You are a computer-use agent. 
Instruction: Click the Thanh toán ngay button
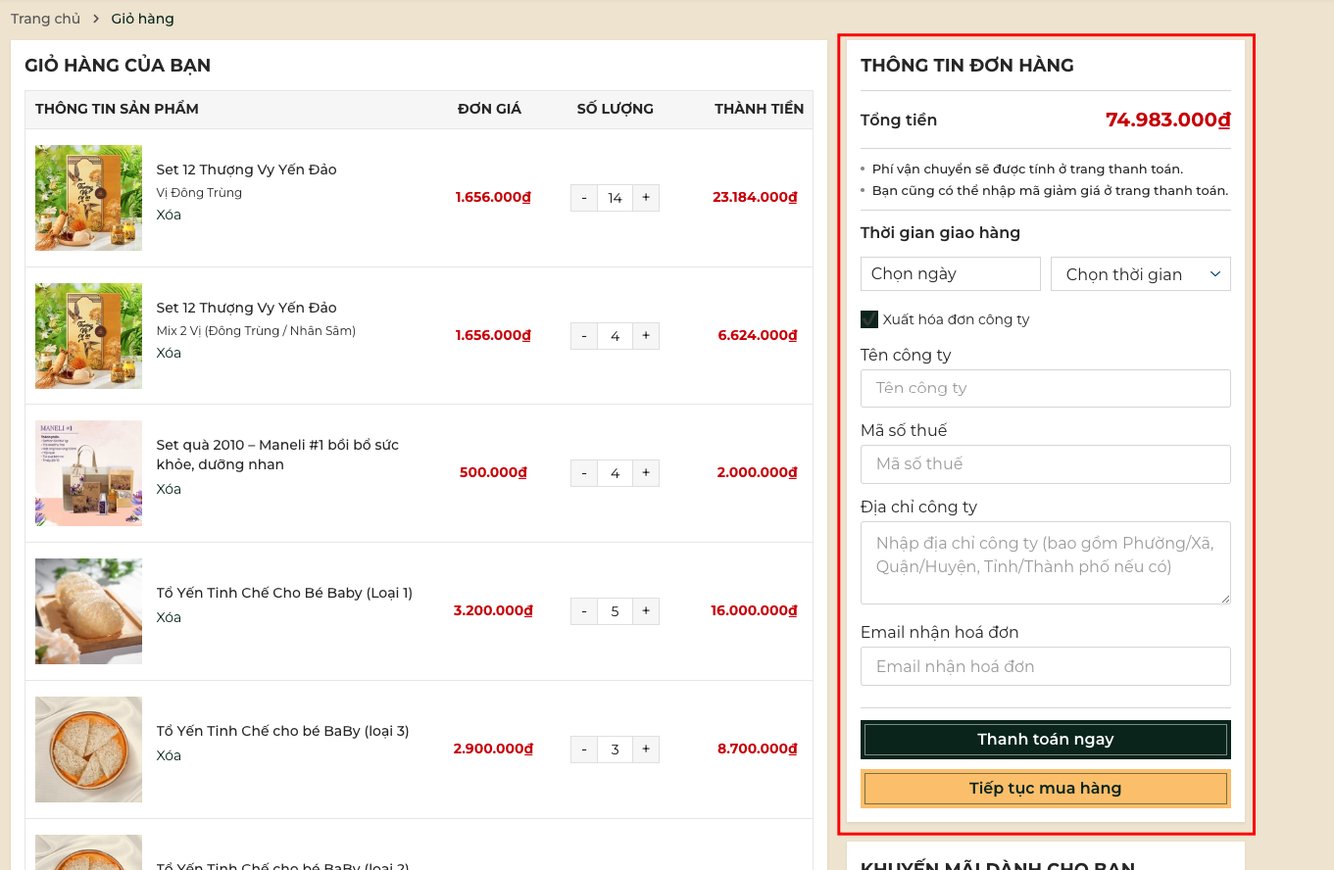(x=1045, y=740)
